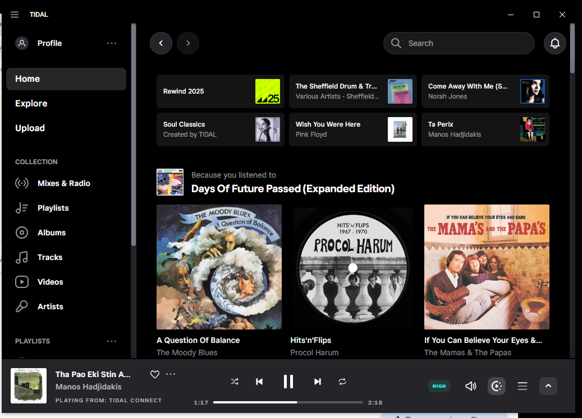Open the Days Of Future Passed album link
Screen dimensions: 582x418
[294, 188]
